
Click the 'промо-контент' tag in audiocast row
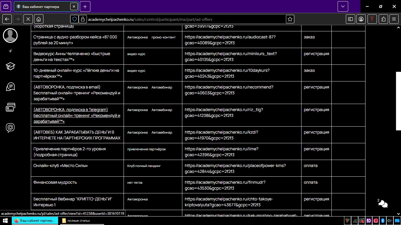[164, 37]
